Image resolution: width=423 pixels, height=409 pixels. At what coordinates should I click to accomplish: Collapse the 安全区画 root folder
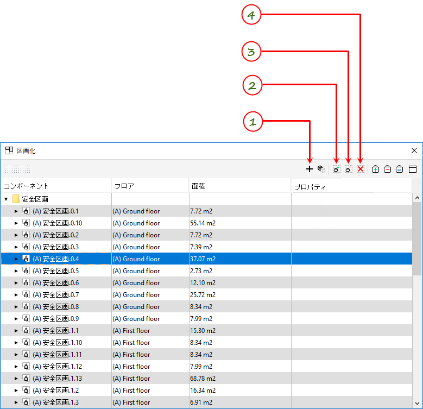(x=6, y=199)
